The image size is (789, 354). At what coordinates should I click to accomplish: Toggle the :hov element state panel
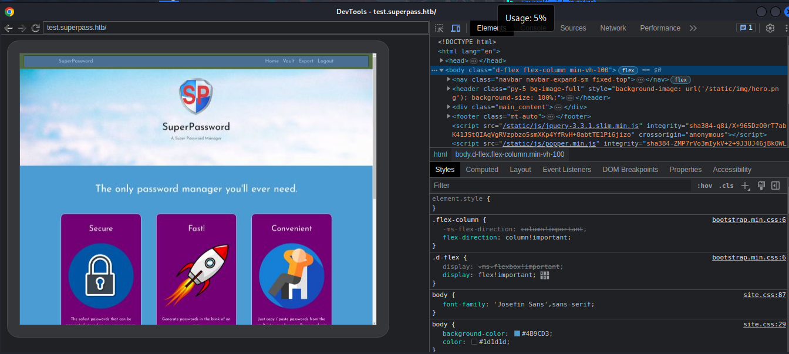point(704,186)
